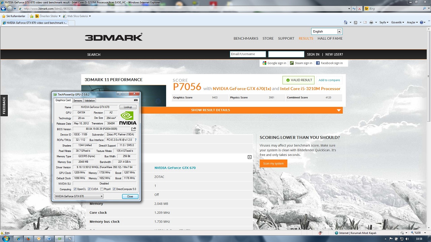The height and width of the screenshot is (242, 431).
Task: Open the HALL OF FAME menu item
Action: [x=330, y=38]
